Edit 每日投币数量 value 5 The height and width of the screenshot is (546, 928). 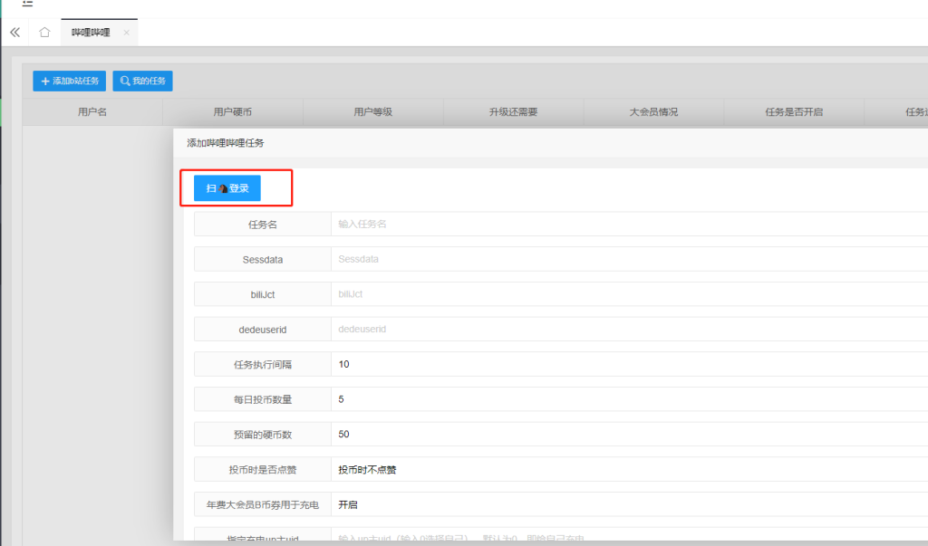click(x=629, y=399)
